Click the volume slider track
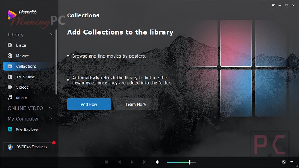Screen dimensions: 299x168 coord(181,162)
